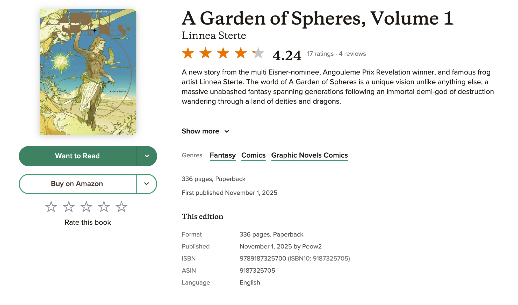This screenshot has width=518, height=305.
Task: Rate this book four stars
Action: click(x=104, y=207)
